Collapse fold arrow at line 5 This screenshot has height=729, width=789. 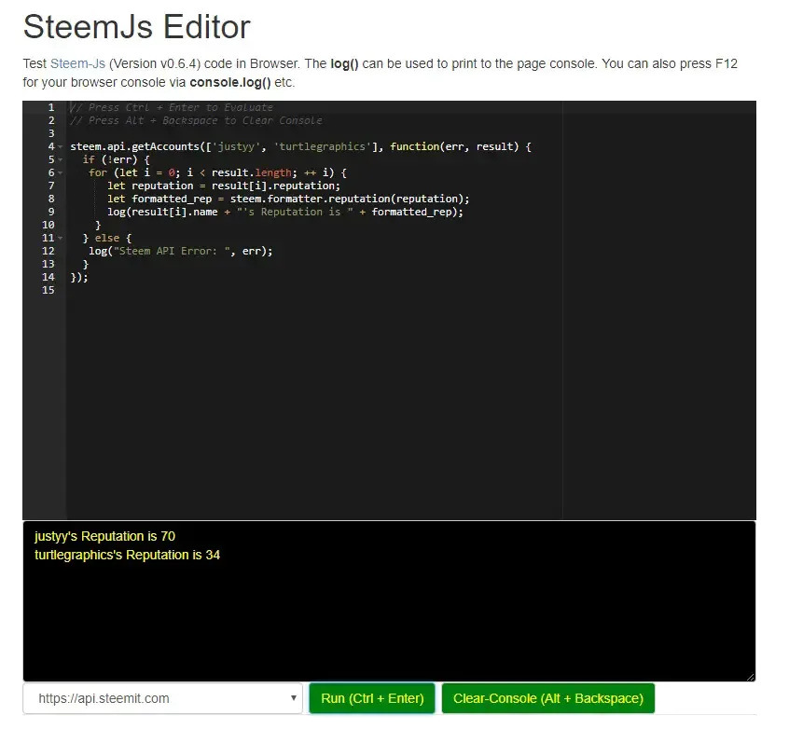point(61,160)
